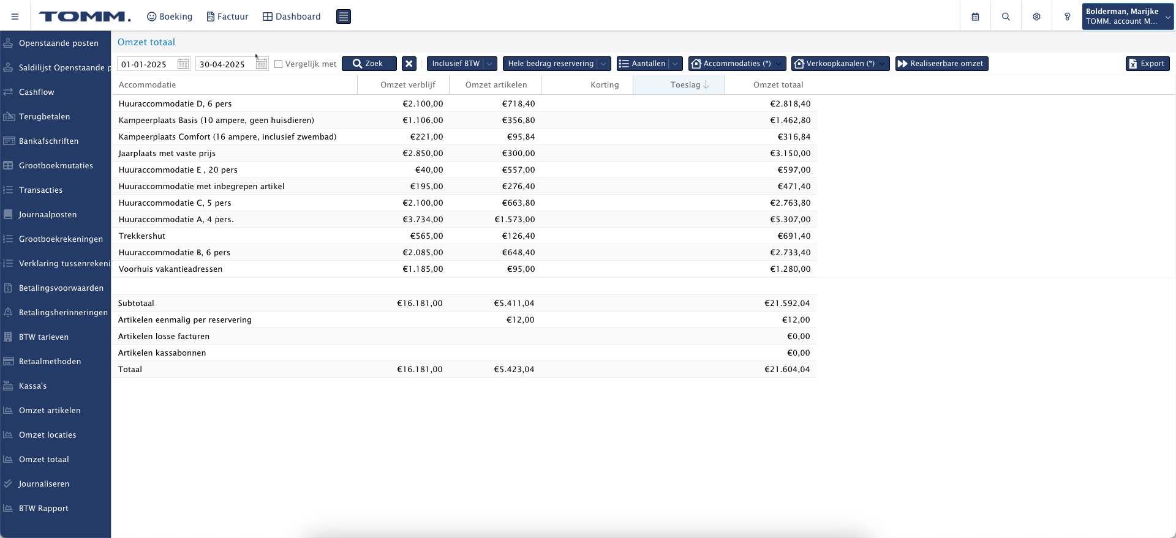Open start date calendar picker icon
1176x538 pixels.
point(183,64)
